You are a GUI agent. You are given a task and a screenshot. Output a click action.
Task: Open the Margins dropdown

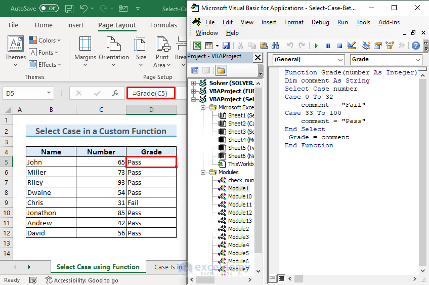85,52
